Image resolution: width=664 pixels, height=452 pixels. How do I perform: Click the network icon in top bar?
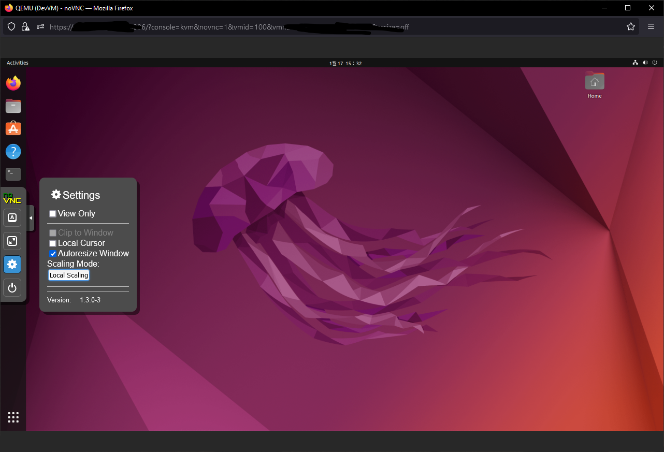pos(636,63)
